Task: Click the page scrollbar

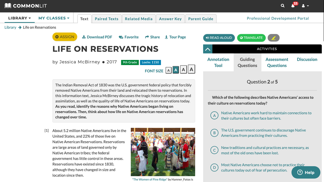Action: [x=323, y=21]
